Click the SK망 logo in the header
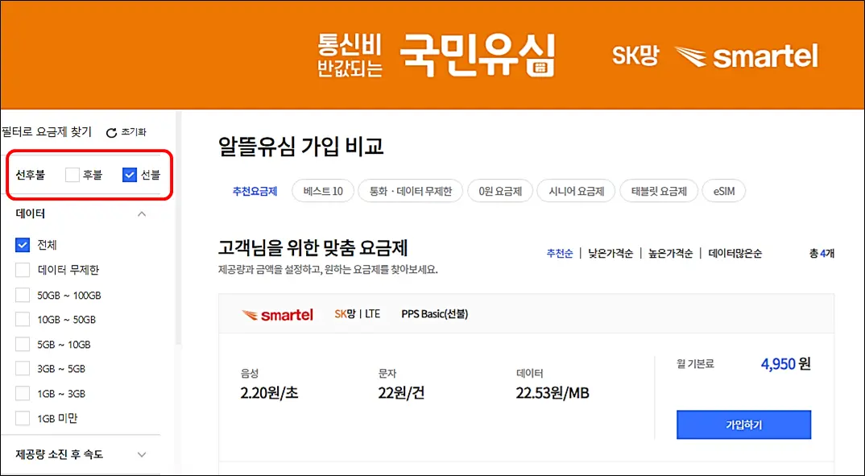 point(636,55)
